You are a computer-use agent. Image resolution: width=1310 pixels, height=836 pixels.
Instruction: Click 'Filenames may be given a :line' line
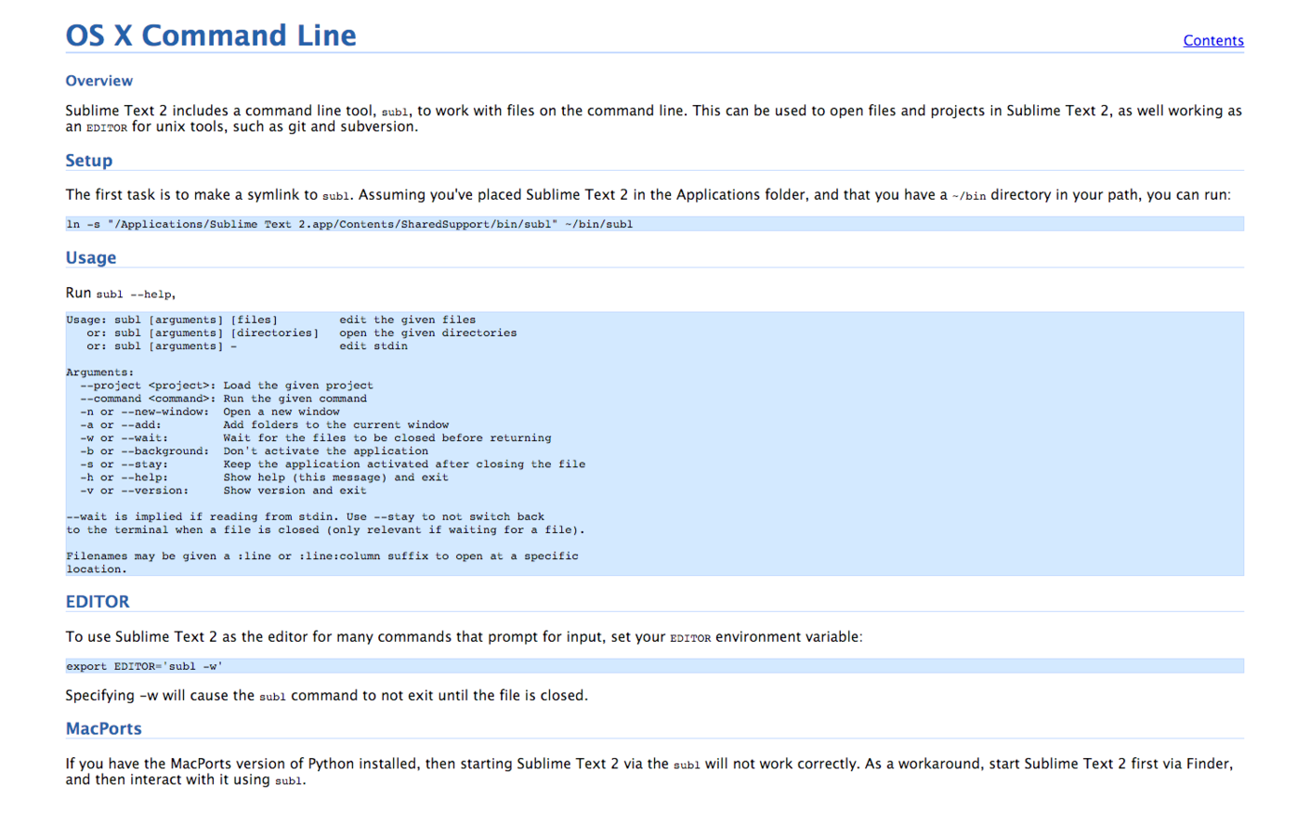coord(322,555)
